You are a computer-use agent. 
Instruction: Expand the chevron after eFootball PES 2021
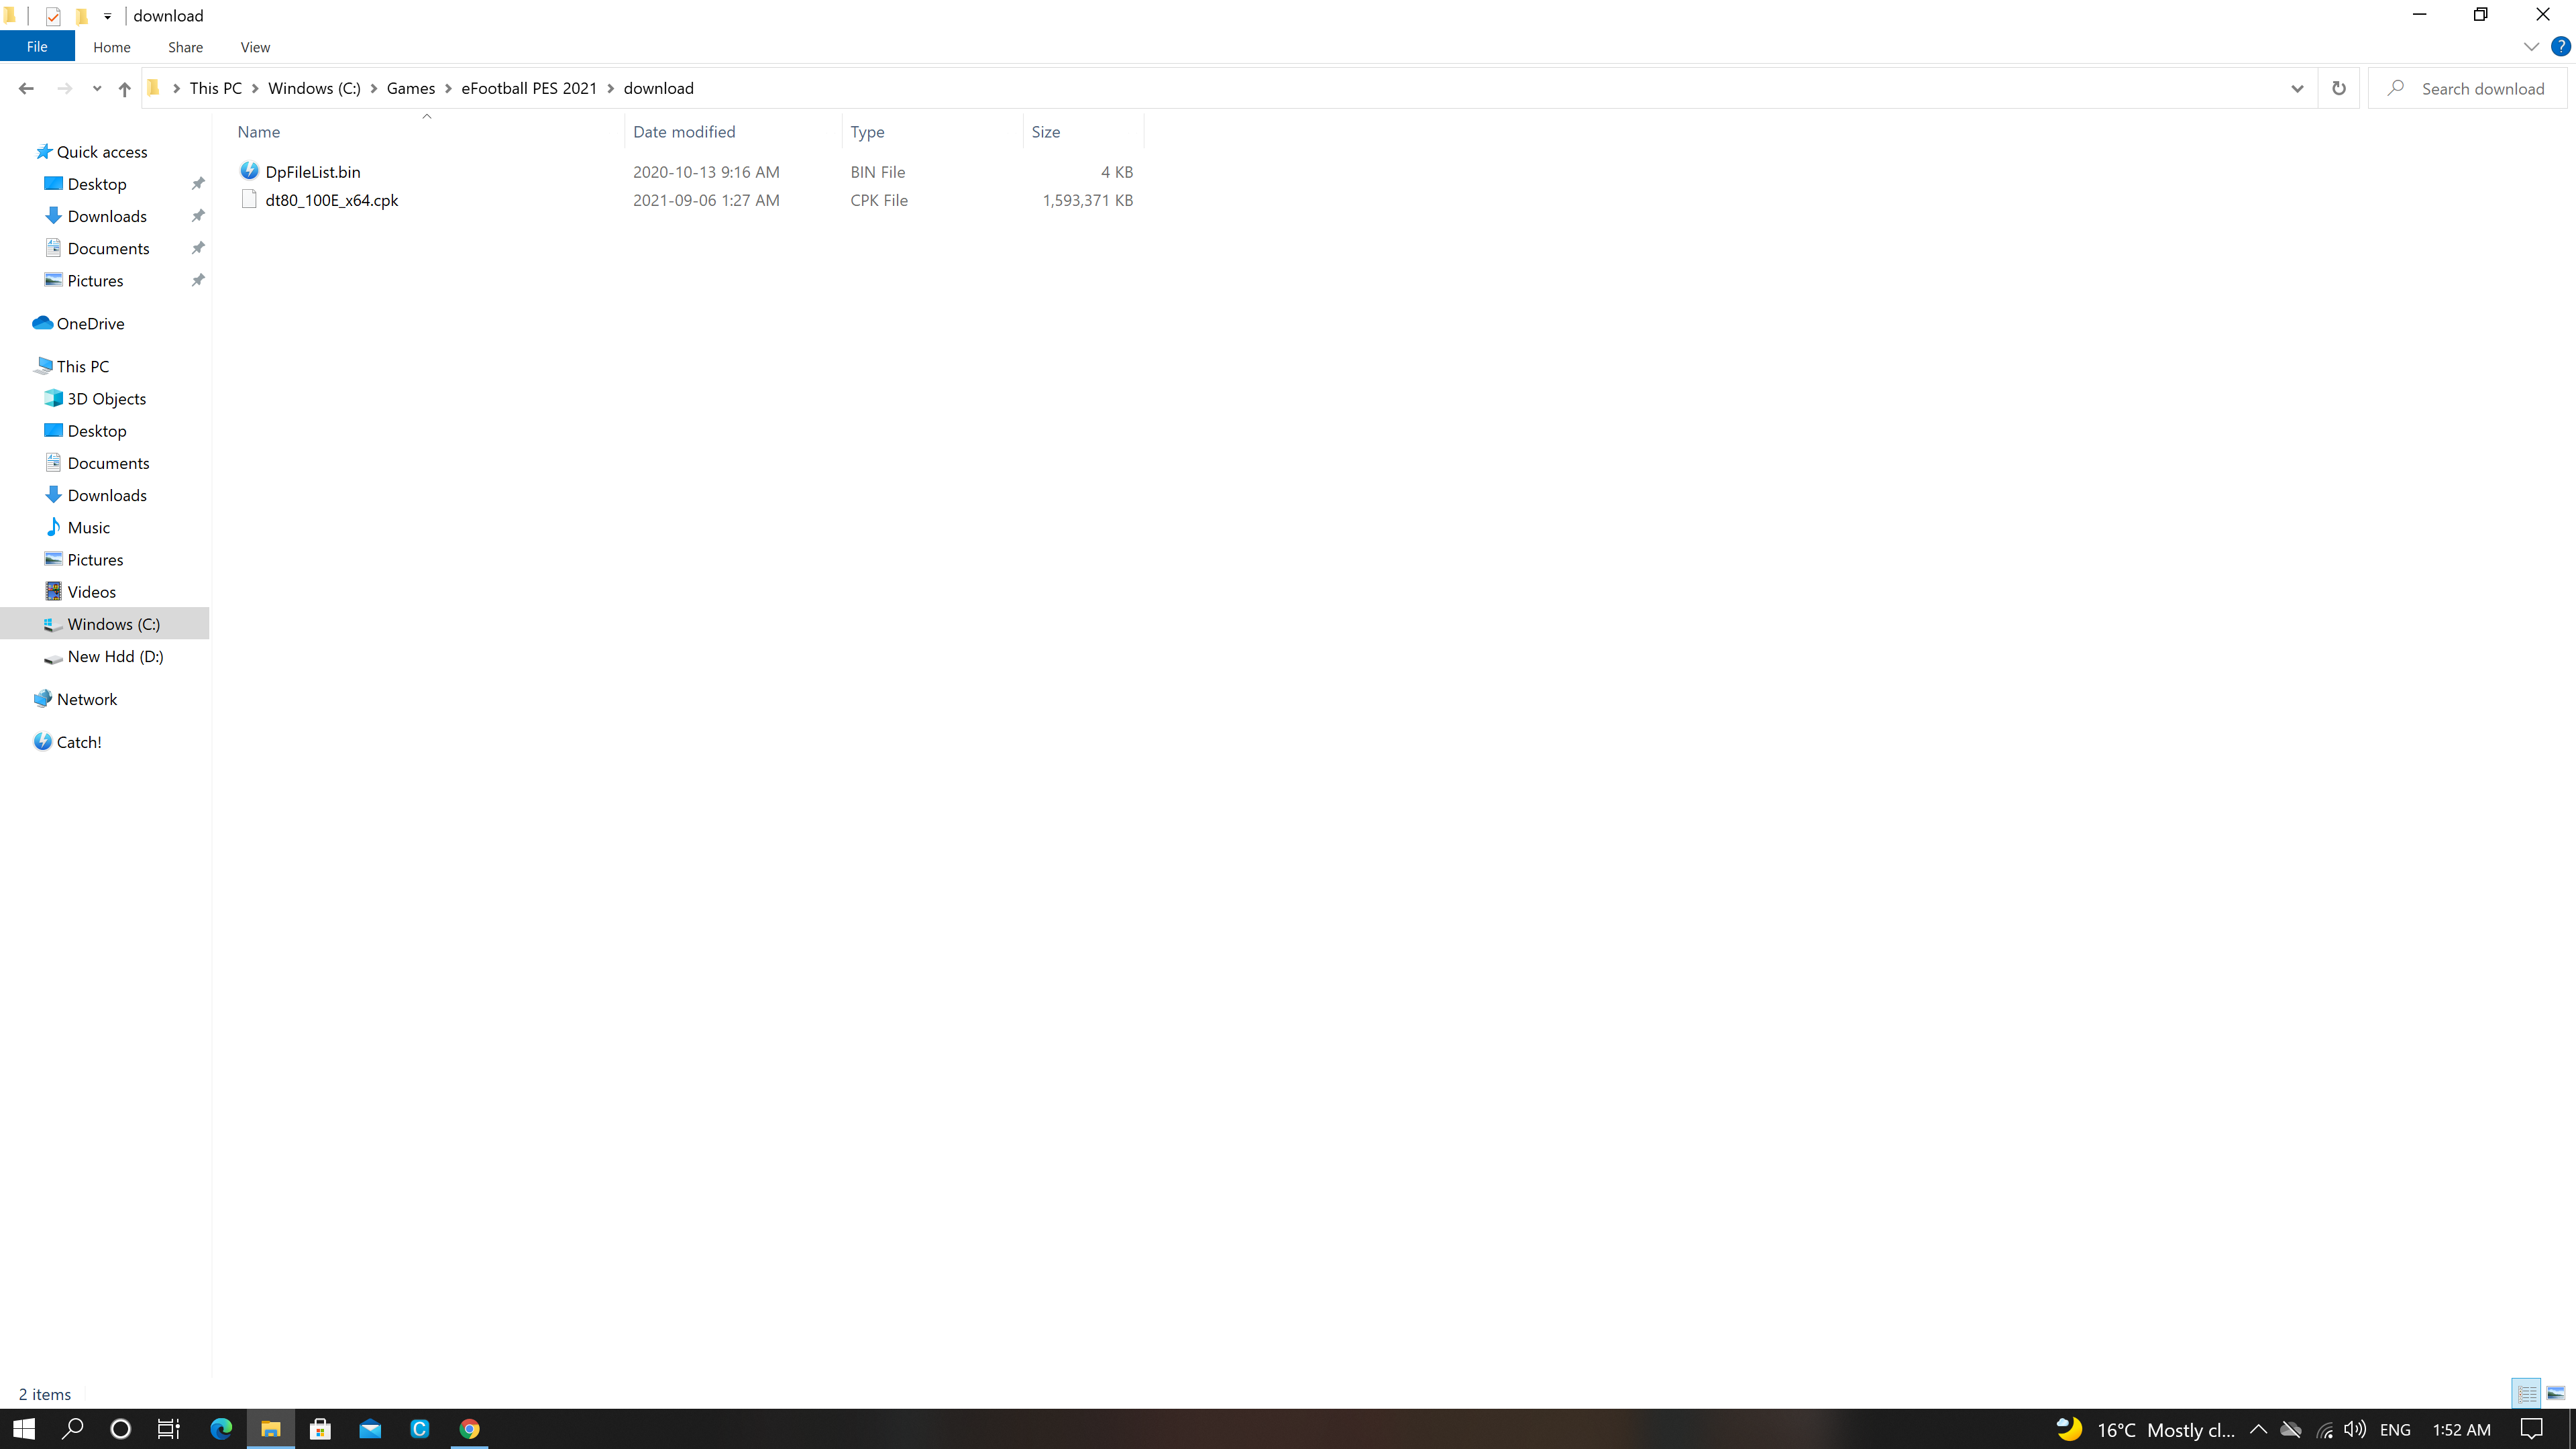(x=611, y=88)
